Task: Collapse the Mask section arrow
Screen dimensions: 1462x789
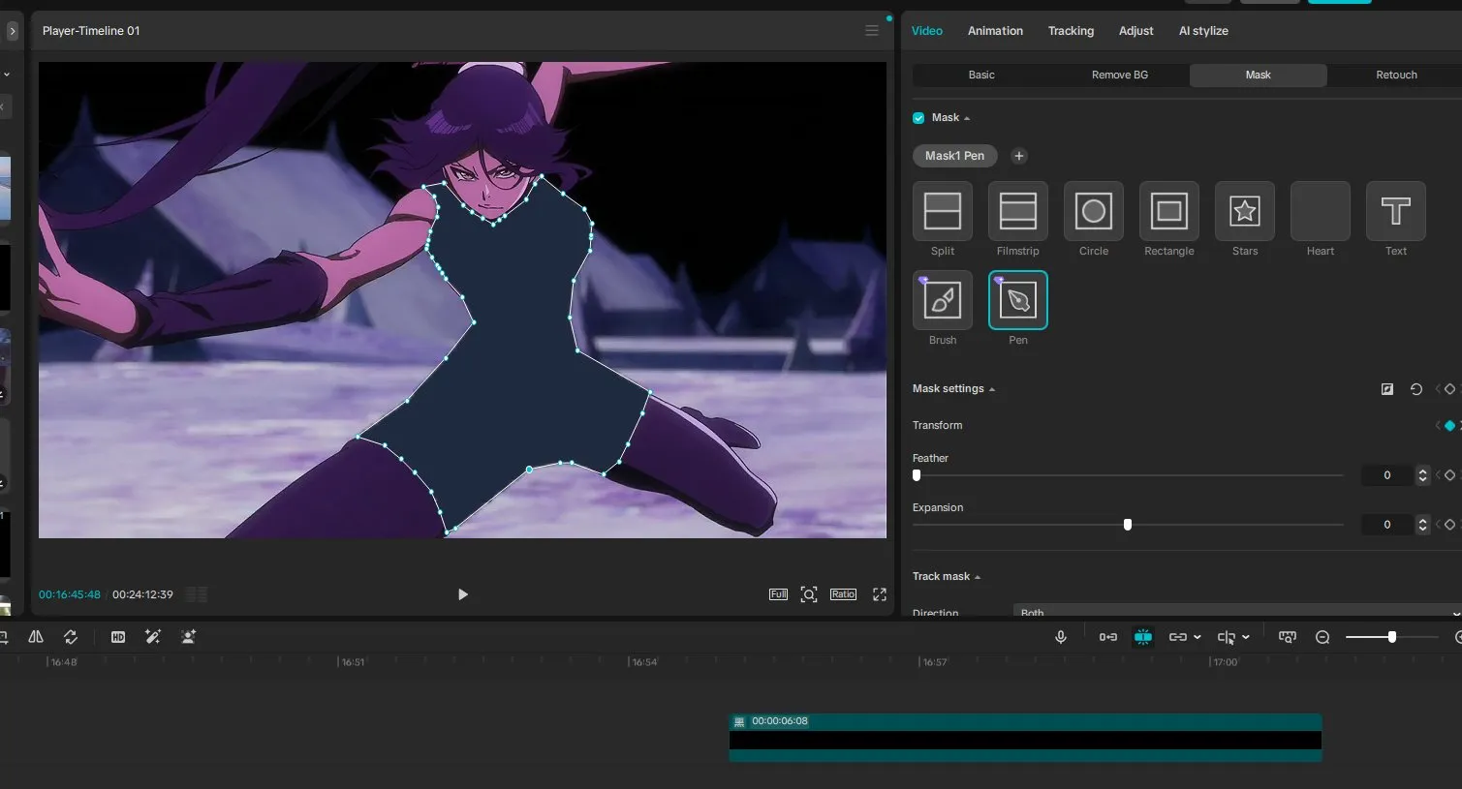Action: click(967, 119)
